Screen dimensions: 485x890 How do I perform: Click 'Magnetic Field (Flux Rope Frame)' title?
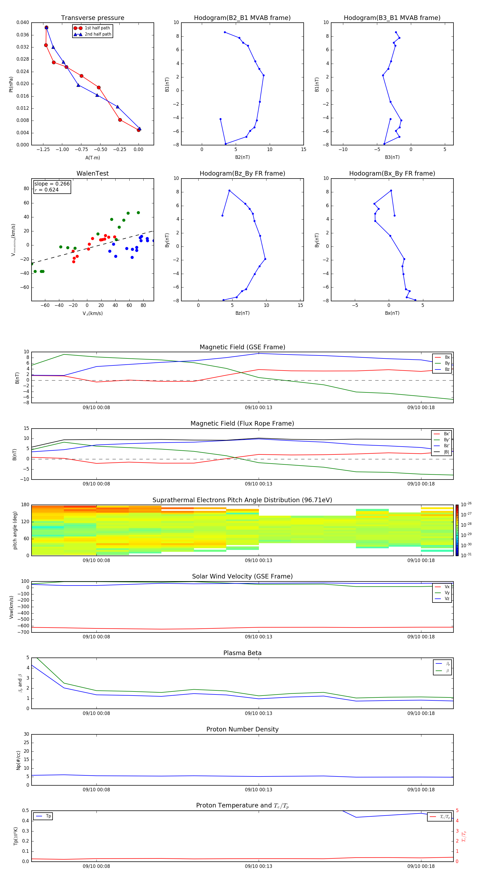coord(242,424)
